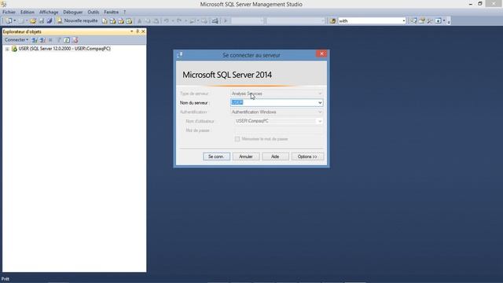
Task: Open the Nom du serveur dropdown arrow
Action: [320, 103]
